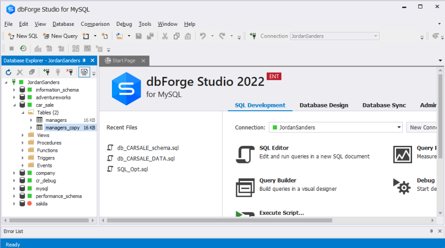Select the Start Page document tab
This screenshot has width=445, height=248.
123,60
